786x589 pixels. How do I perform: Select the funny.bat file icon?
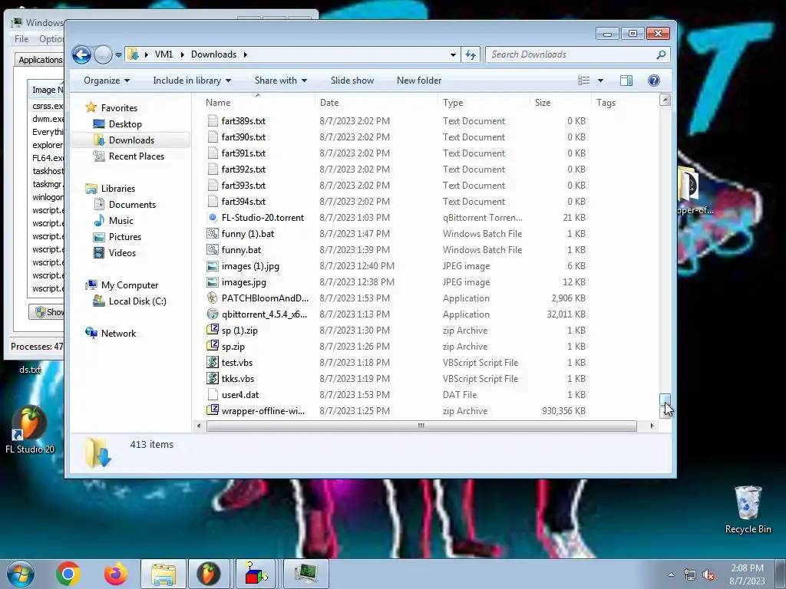point(213,249)
